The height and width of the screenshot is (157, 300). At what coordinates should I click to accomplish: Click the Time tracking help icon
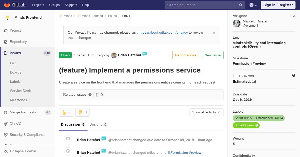coord(294,75)
